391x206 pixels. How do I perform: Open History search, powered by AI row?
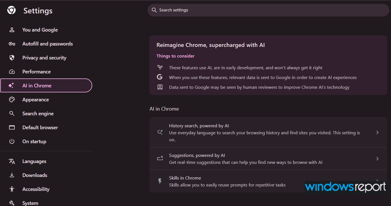[x=268, y=133]
